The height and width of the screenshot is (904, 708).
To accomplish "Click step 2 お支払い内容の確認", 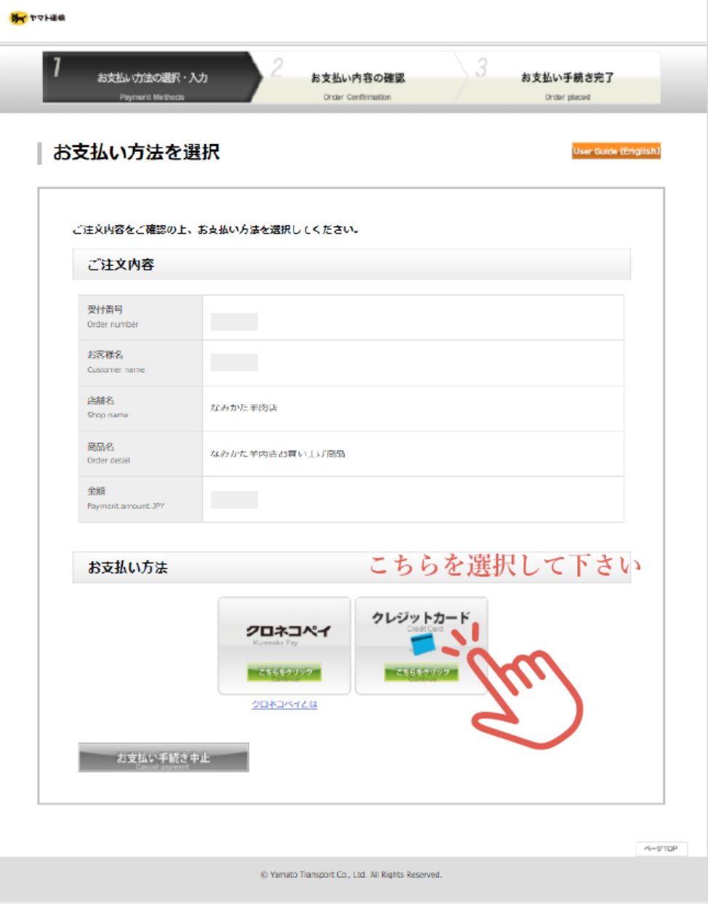I will coord(358,77).
